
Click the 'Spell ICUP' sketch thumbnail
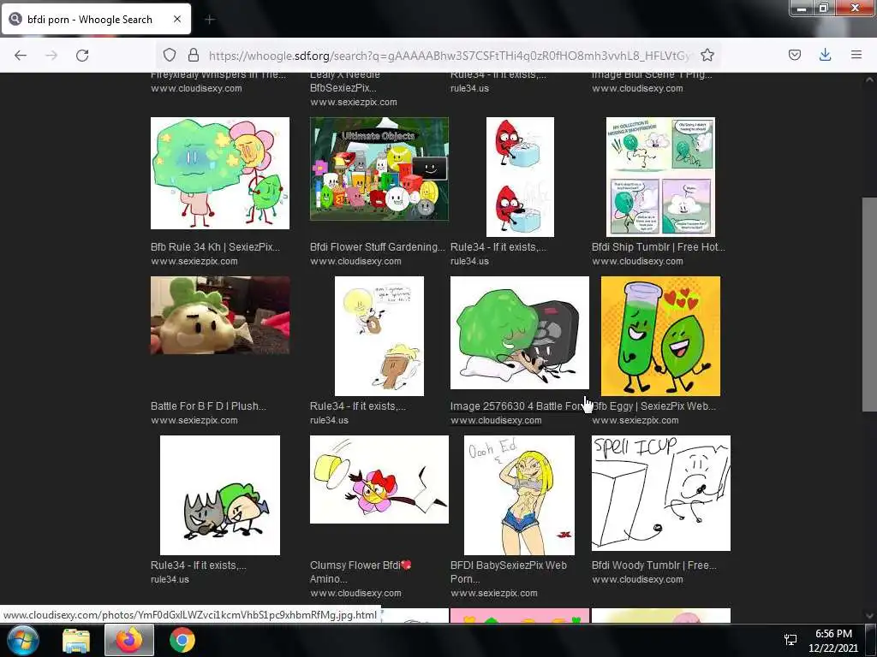tap(661, 494)
